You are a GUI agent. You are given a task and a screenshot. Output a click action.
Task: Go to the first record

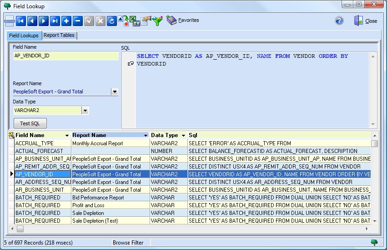click(x=21, y=21)
